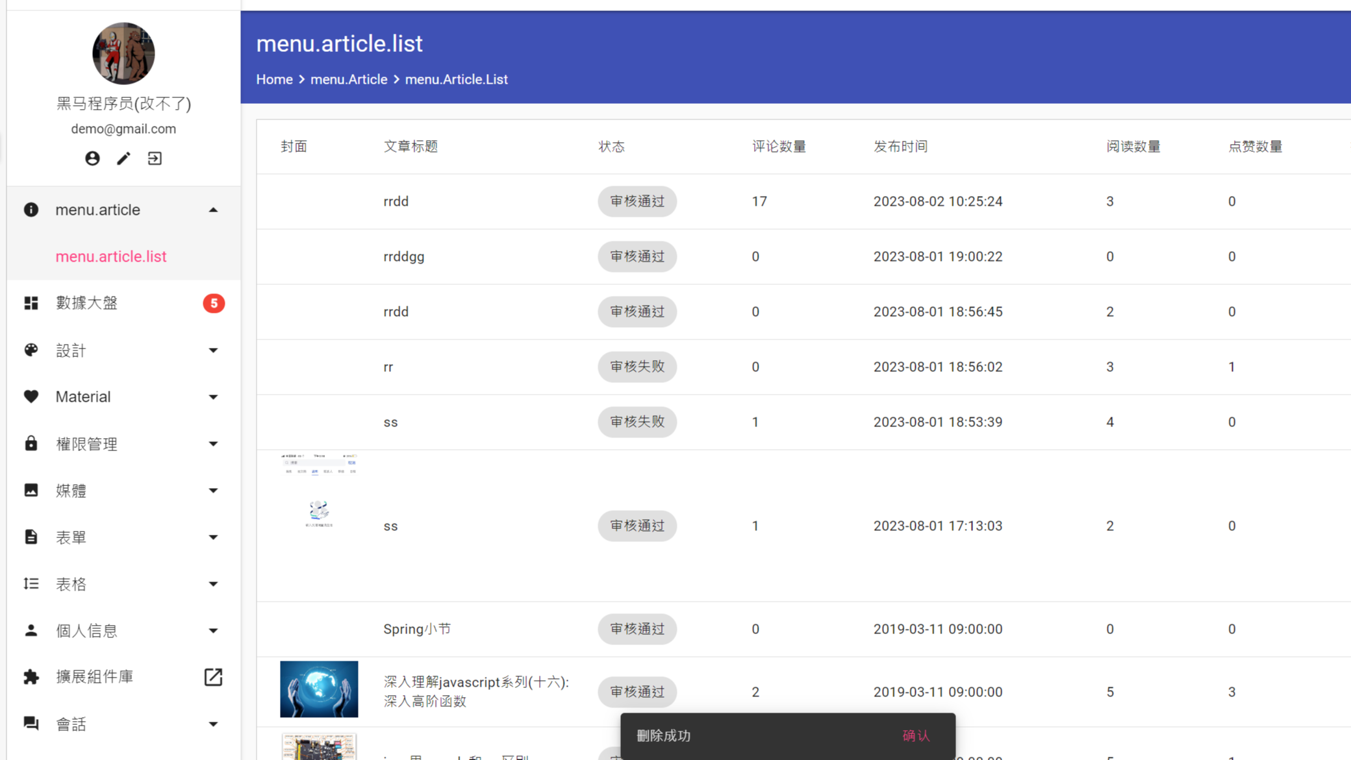The height and width of the screenshot is (760, 1351).
Task: Click the lock icon beside 權限管理
Action: tap(31, 443)
